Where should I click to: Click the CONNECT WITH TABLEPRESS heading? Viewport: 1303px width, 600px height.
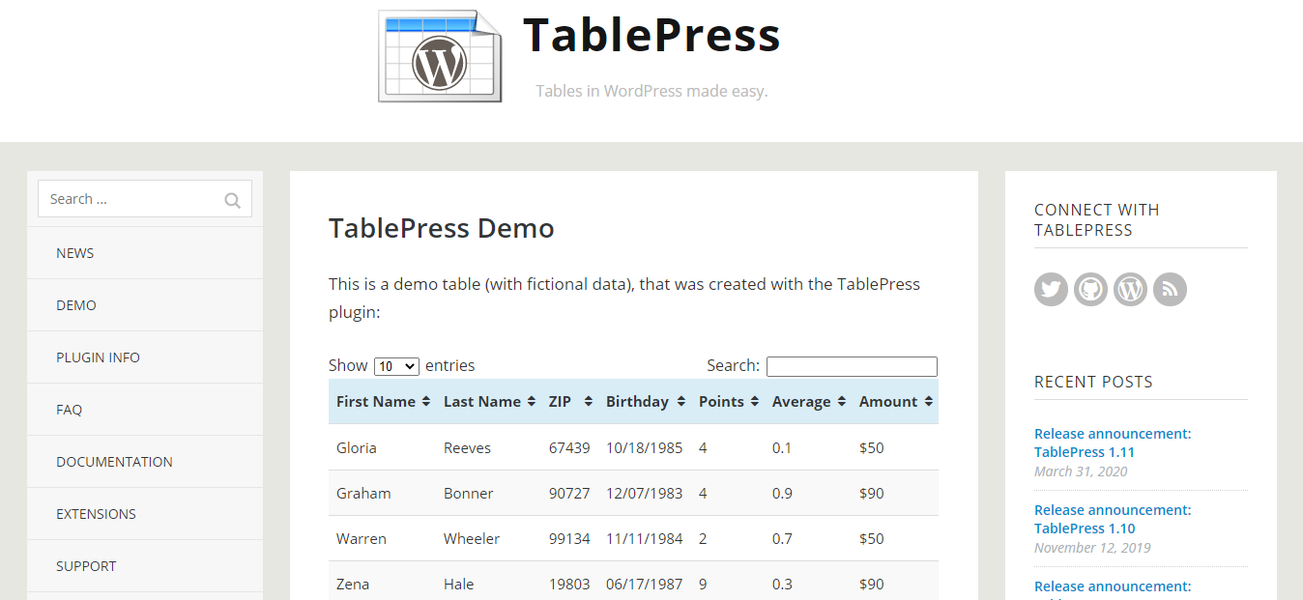[1097, 220]
